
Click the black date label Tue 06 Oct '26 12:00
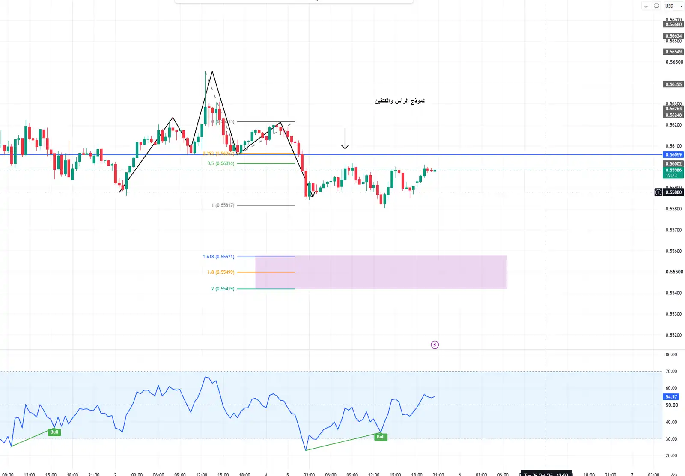pos(546,474)
